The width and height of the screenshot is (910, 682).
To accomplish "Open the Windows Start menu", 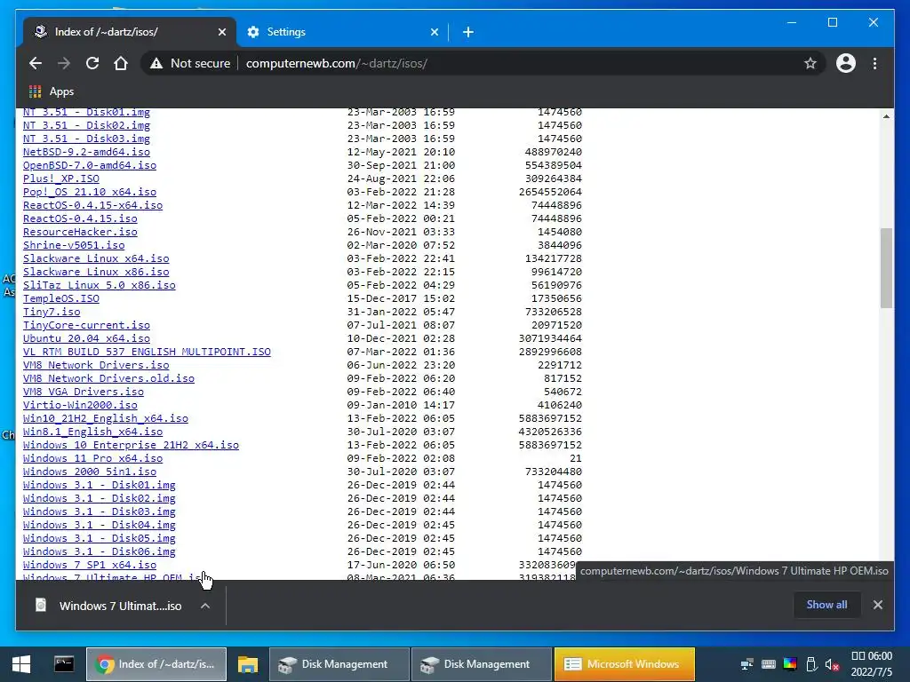I will click(21, 664).
